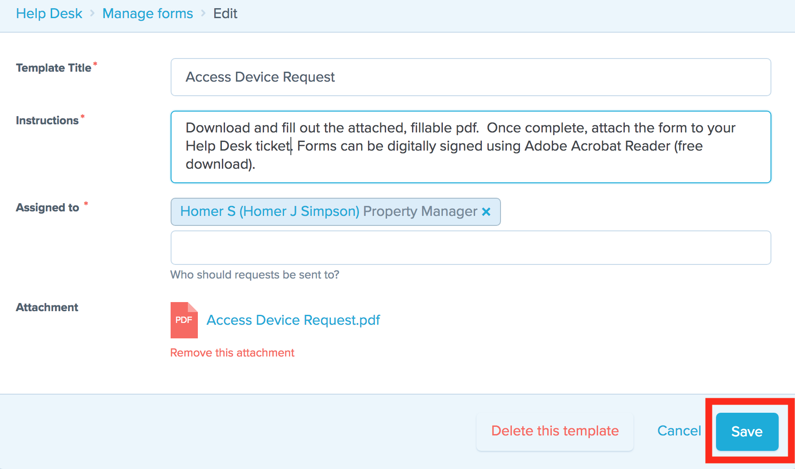The image size is (795, 469).
Task: Click Remove this attachment
Action: point(232,353)
